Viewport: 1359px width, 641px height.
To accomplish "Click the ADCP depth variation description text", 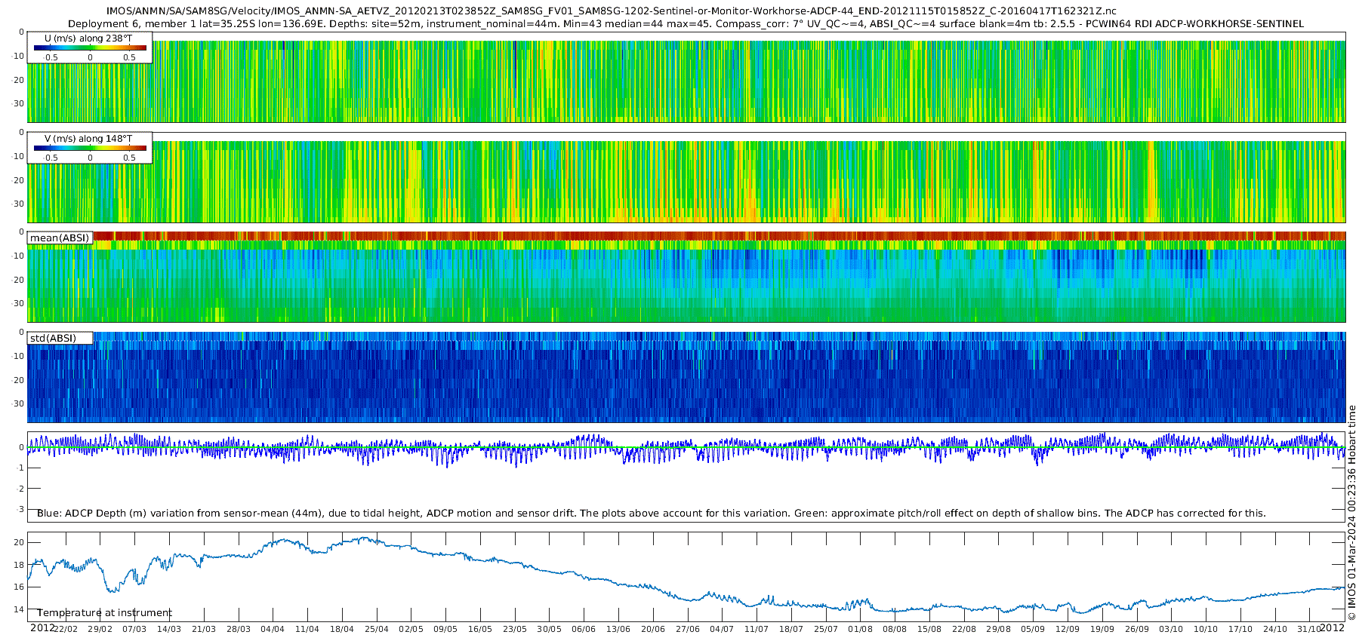I will tap(651, 513).
